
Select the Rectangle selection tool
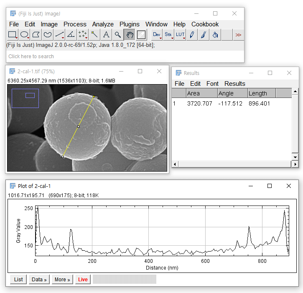13,35
